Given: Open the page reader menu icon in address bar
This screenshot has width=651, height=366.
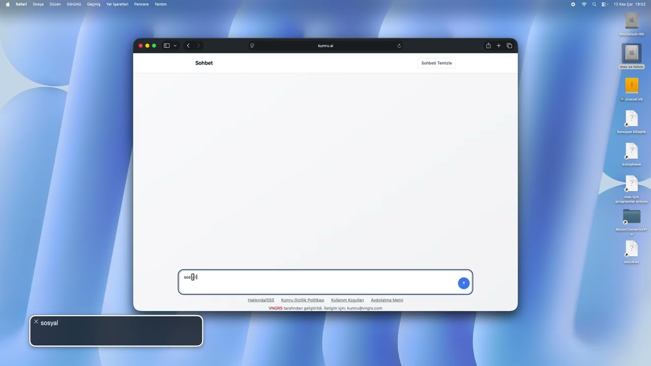Looking at the screenshot, I should pyautogui.click(x=252, y=46).
